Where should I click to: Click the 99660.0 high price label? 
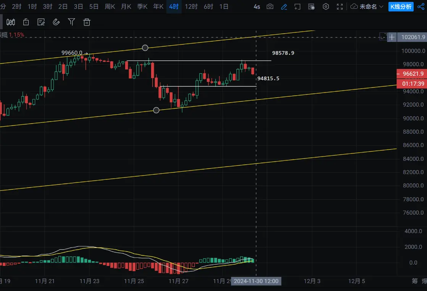[x=72, y=53]
